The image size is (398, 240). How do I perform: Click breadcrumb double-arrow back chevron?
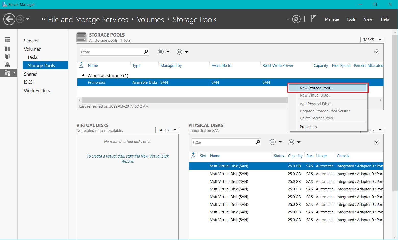[43, 19]
